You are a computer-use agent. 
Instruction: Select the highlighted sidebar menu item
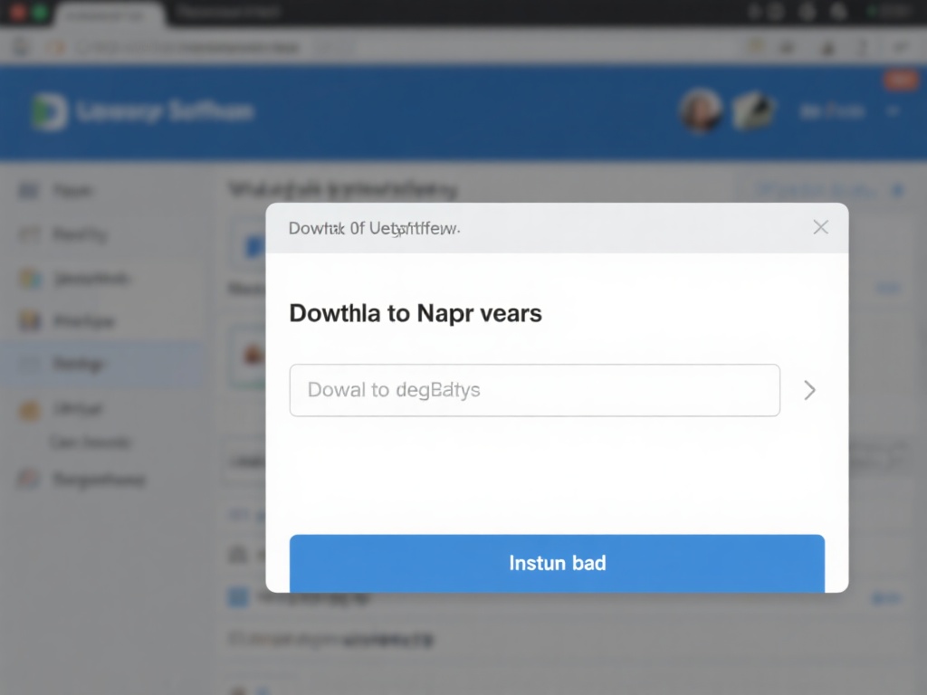click(x=100, y=364)
